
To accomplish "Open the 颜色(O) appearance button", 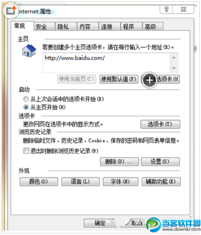I will pos(39,182).
